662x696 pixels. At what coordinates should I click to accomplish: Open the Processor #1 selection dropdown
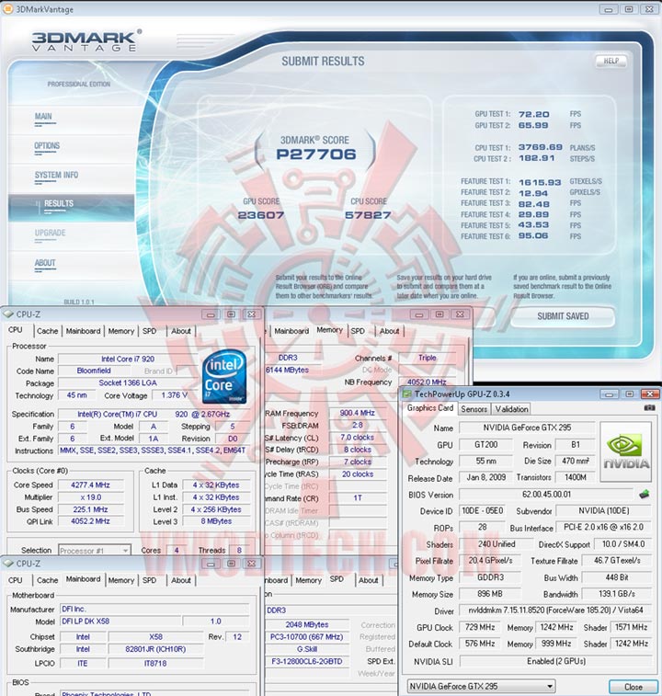tap(95, 551)
